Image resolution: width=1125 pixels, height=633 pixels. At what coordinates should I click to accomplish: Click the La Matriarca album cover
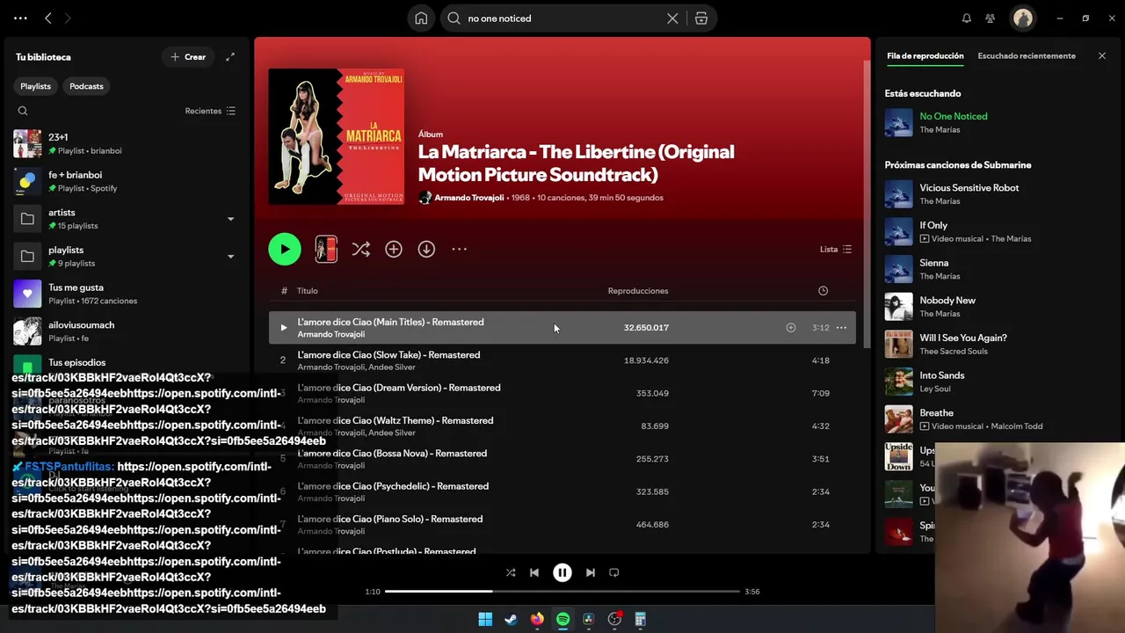point(337,136)
